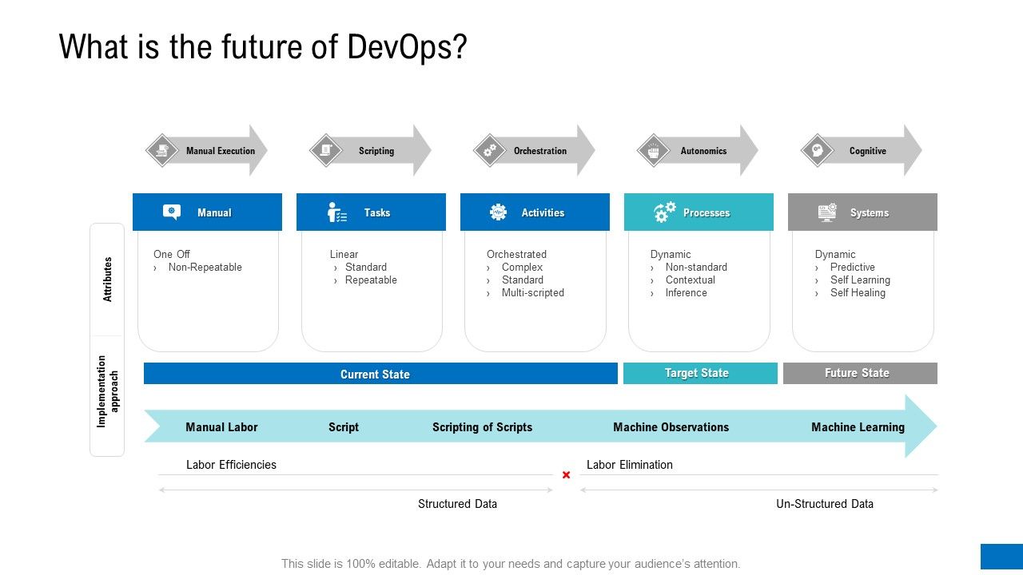This screenshot has height=575, width=1023.
Task: Click the Activities header label
Action: (x=543, y=213)
